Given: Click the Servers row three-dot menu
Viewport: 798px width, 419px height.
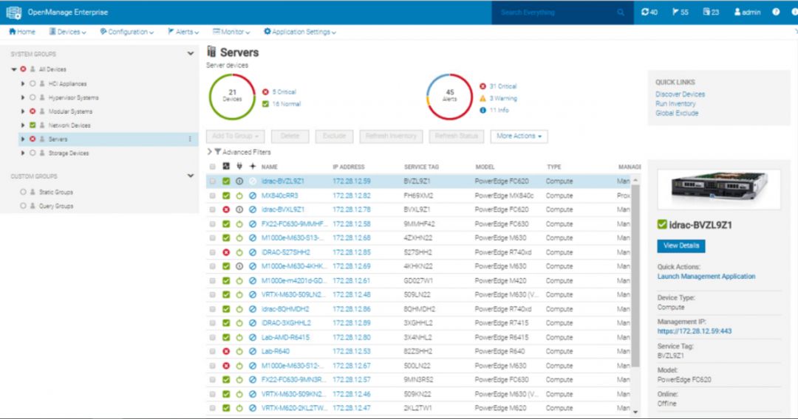Looking at the screenshot, I should (190, 139).
